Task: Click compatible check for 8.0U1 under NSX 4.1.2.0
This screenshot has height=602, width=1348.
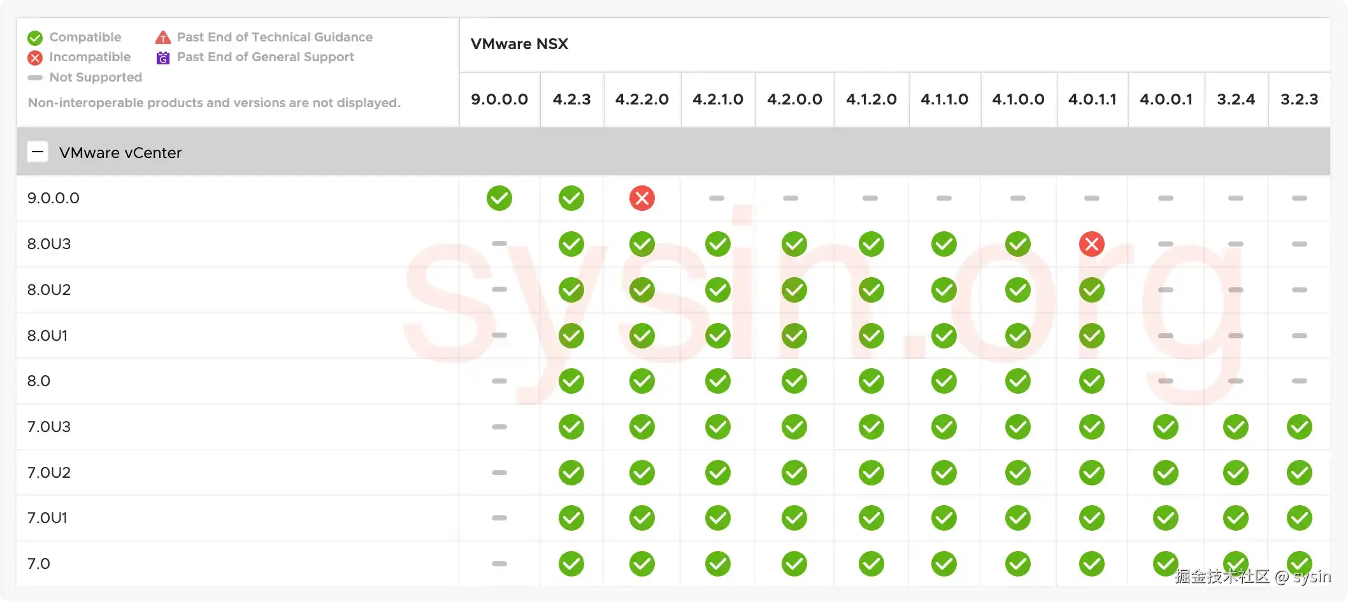Action: 871,335
